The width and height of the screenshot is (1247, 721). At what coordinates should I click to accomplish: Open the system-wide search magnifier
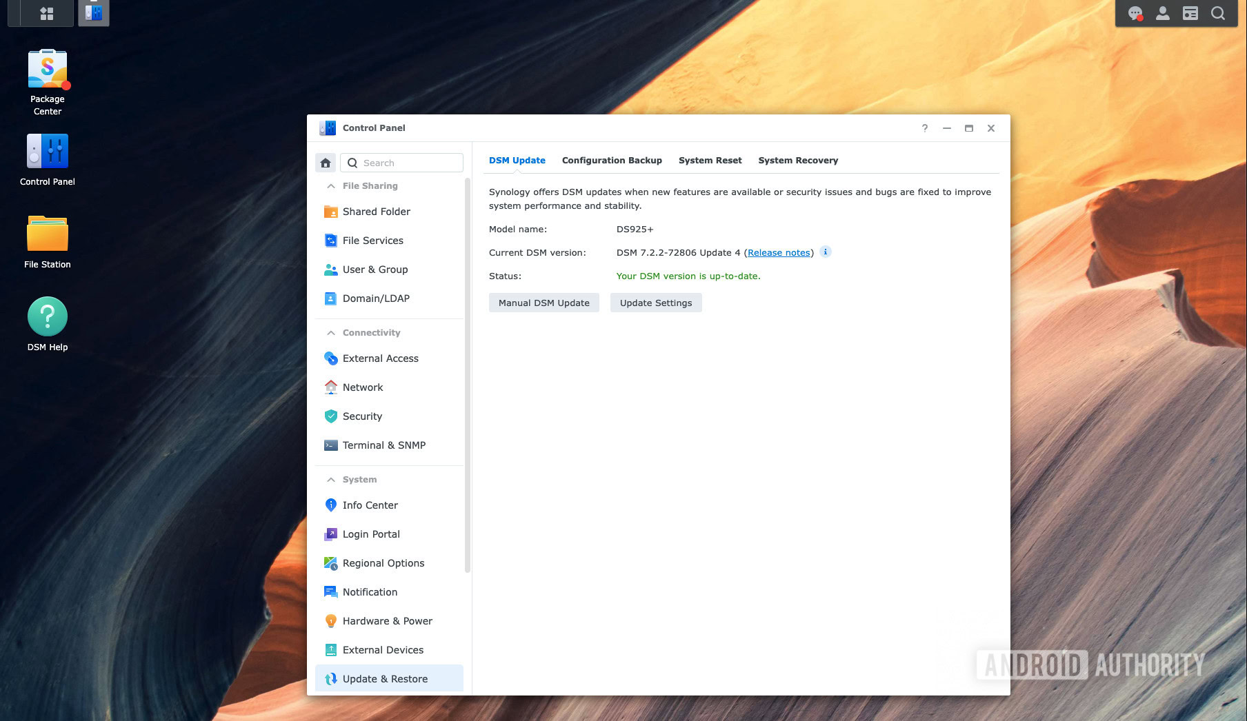1218,12
